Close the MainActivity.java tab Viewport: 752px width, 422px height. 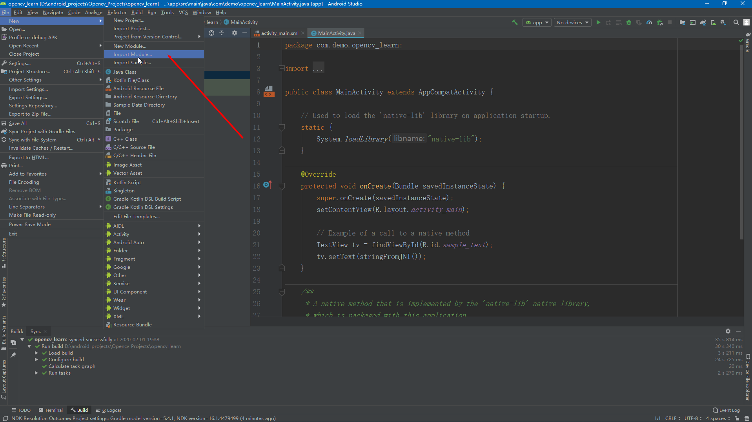360,33
